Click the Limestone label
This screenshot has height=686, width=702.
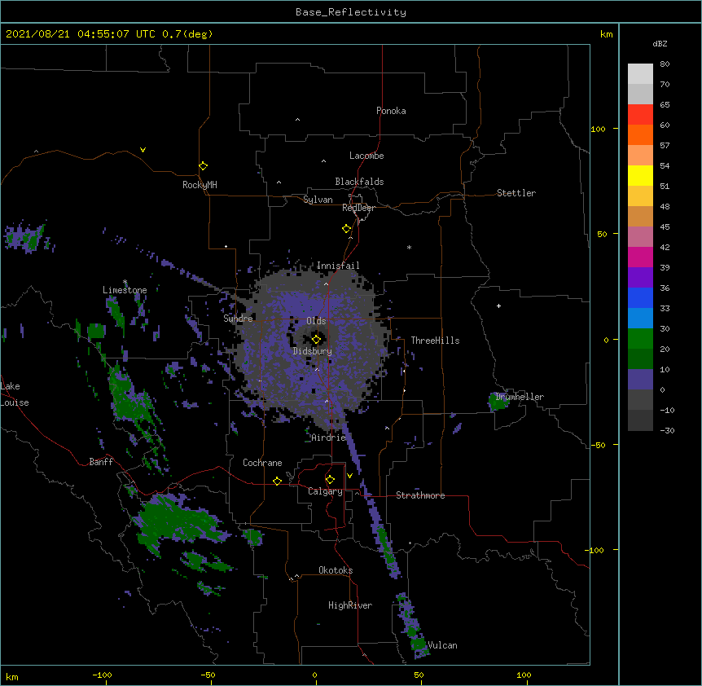(x=125, y=290)
